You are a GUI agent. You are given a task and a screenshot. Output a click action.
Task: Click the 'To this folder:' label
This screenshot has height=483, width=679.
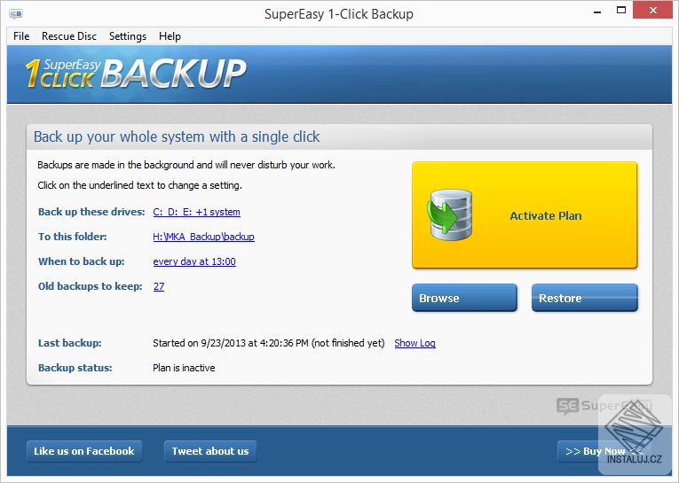(72, 237)
